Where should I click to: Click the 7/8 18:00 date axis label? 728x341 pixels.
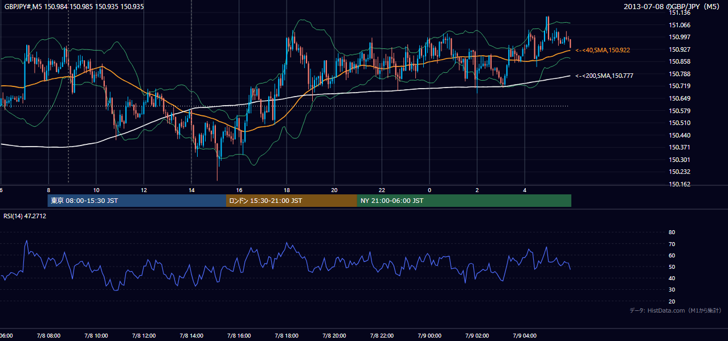(287, 336)
